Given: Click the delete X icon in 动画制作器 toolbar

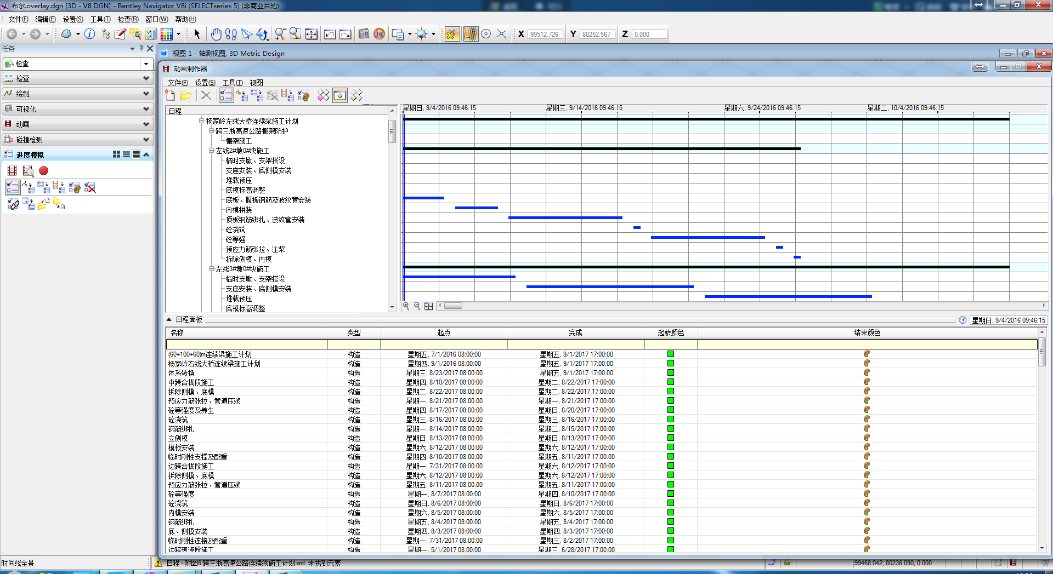Looking at the screenshot, I should click(206, 96).
